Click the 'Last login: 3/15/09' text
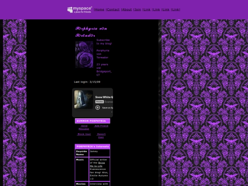This screenshot has height=186, width=248. point(87,82)
